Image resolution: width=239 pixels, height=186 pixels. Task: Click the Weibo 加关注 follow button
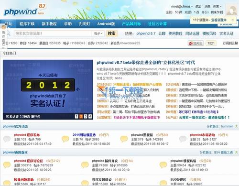196,43
